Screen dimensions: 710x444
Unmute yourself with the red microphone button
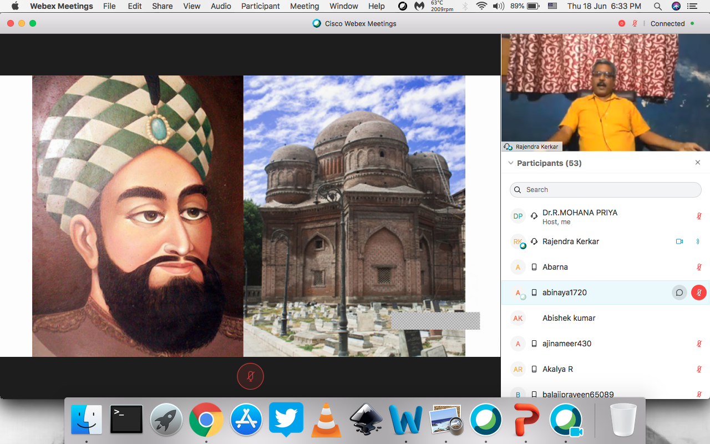[x=250, y=376]
